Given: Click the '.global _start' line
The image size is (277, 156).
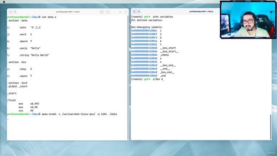Looking at the screenshot, I should click(17, 86).
